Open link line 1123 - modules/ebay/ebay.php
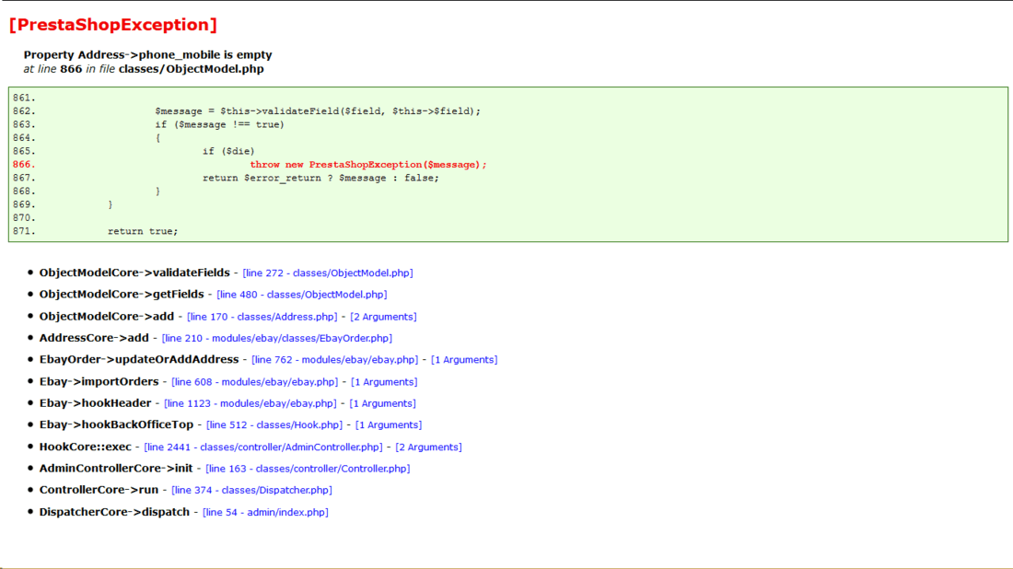 [x=250, y=403]
